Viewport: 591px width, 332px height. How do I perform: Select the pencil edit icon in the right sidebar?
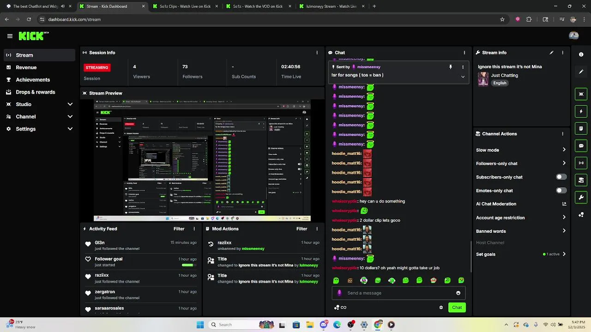click(581, 72)
